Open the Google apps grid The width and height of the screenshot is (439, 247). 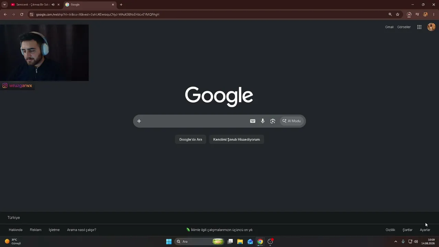click(419, 27)
